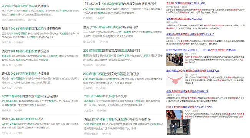Open the 2021春节假期完美收官 underlined headline
This screenshot has height=138, width=250.
[112, 51]
